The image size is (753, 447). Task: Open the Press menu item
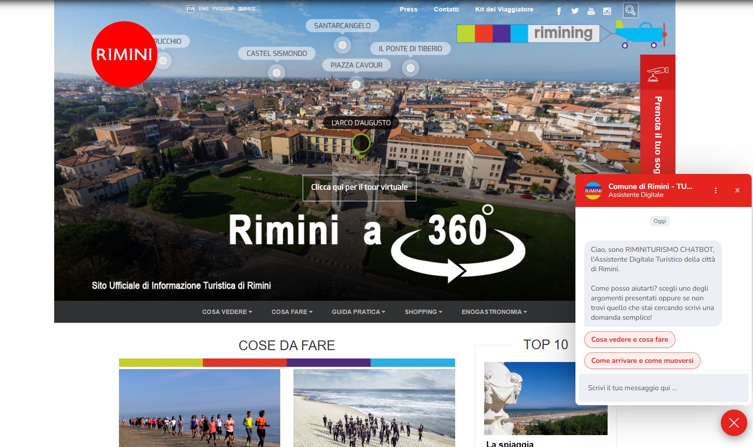click(x=408, y=9)
